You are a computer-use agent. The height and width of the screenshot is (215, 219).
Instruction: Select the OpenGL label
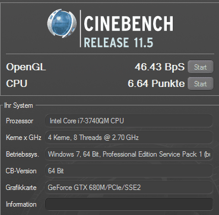26,67
